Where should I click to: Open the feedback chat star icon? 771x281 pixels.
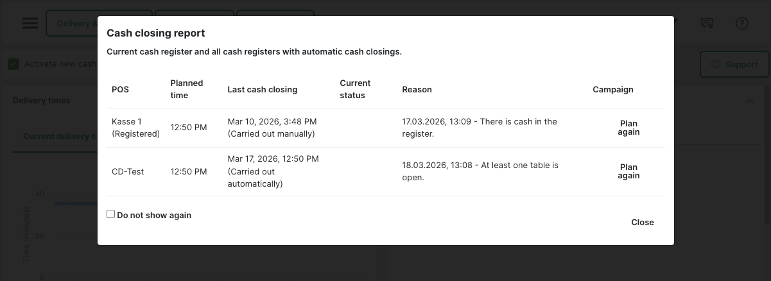[x=707, y=23]
